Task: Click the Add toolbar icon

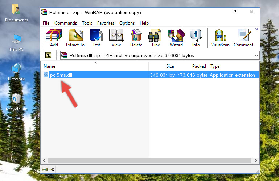Action: (x=54, y=38)
